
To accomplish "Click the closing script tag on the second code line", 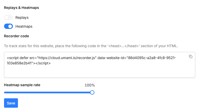I will click(x=43, y=63).
